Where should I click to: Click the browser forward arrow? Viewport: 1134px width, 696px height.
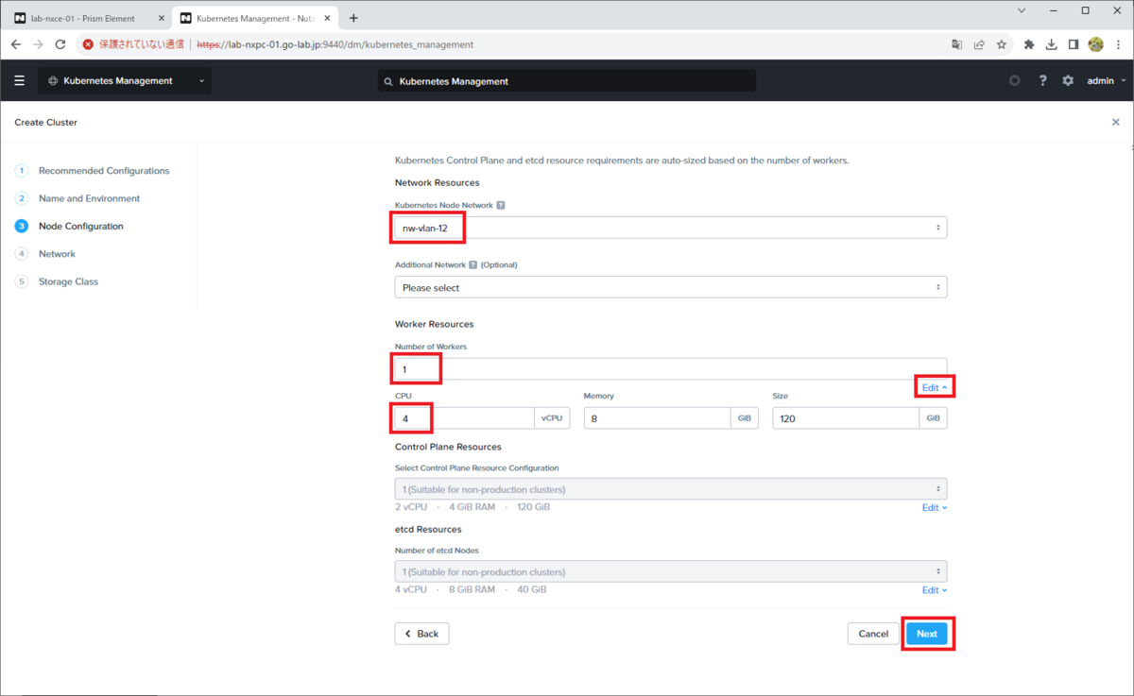pyautogui.click(x=38, y=44)
